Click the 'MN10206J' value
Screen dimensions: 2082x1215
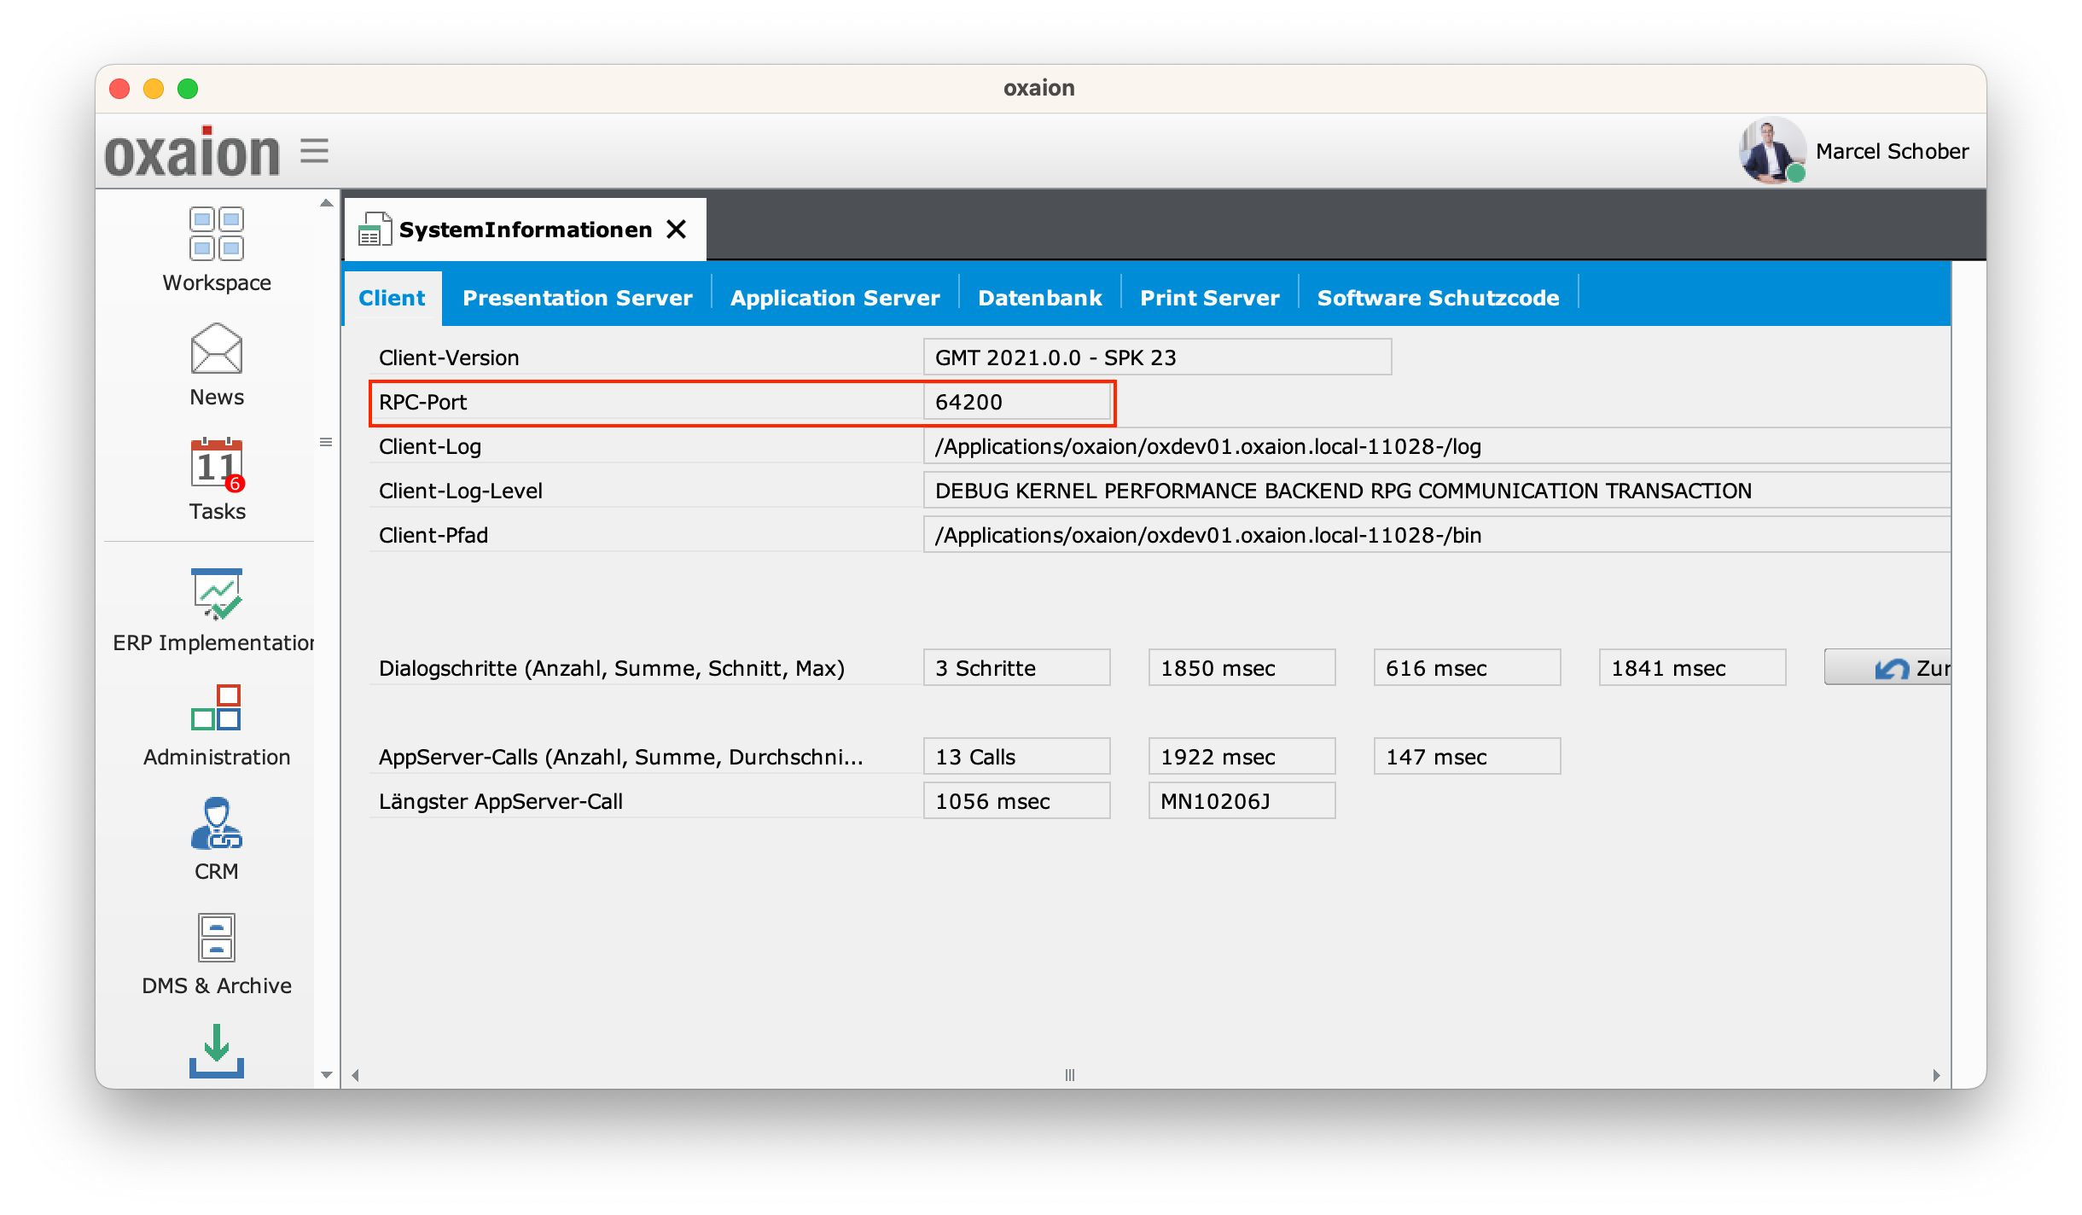pos(1242,800)
